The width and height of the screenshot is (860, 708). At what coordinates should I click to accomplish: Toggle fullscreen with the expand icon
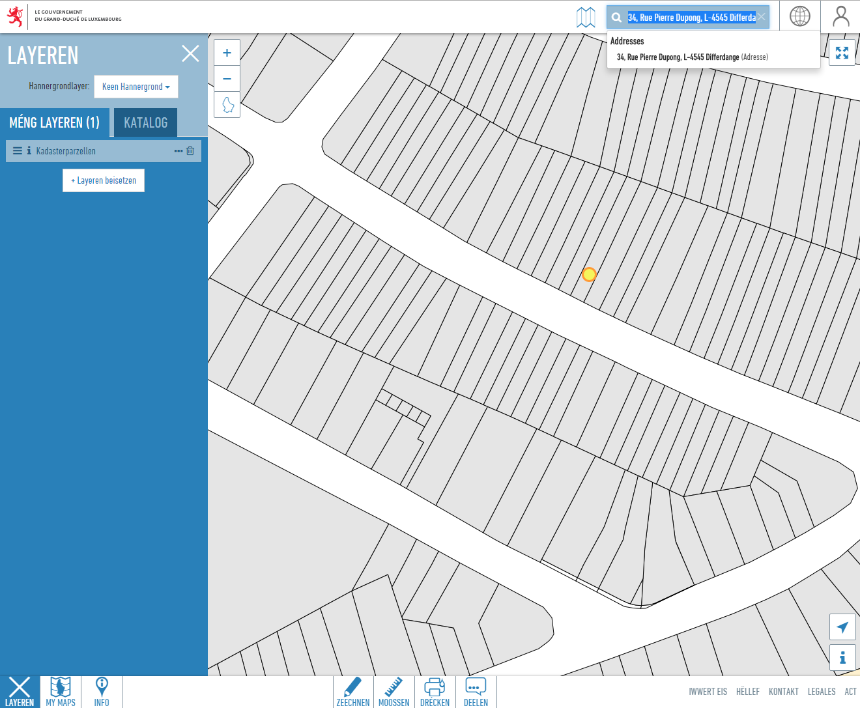(842, 52)
